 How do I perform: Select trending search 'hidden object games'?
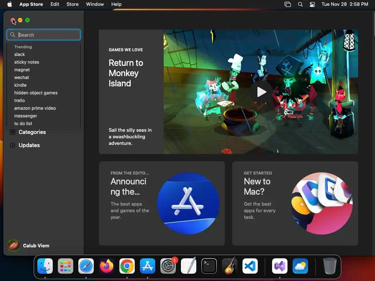pyautogui.click(x=36, y=93)
